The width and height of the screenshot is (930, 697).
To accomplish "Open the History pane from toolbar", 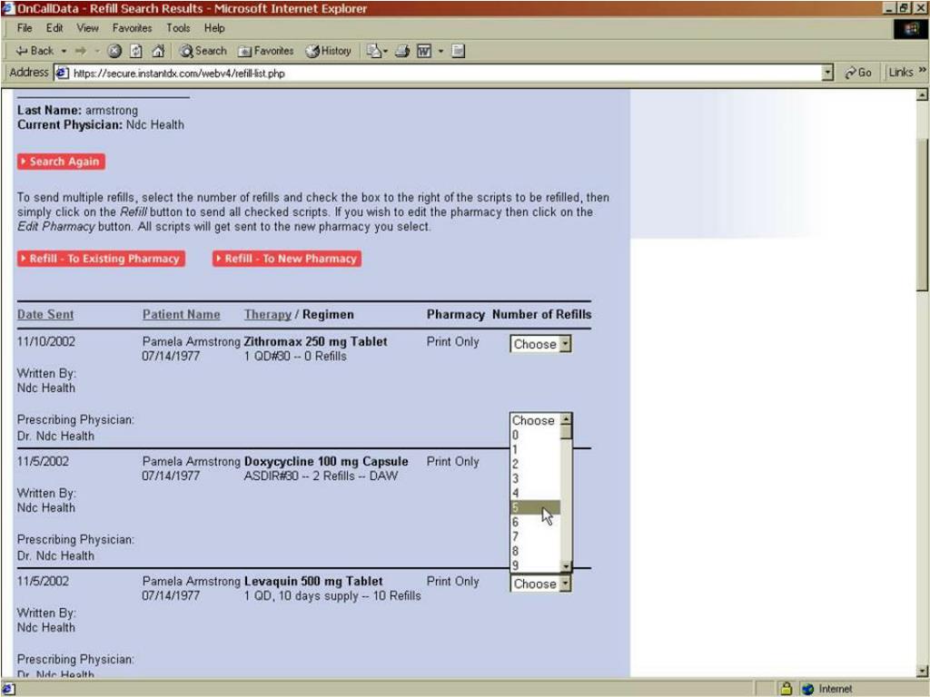I will coord(329,51).
